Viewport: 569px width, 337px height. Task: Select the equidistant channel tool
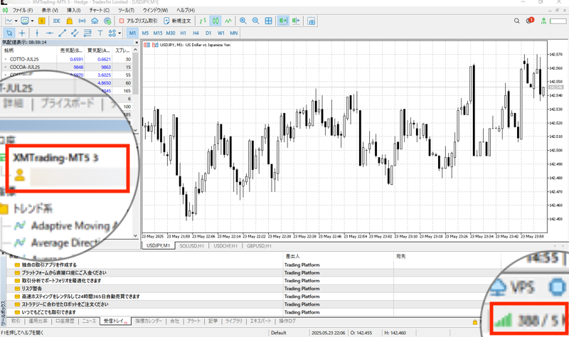[x=75, y=33]
